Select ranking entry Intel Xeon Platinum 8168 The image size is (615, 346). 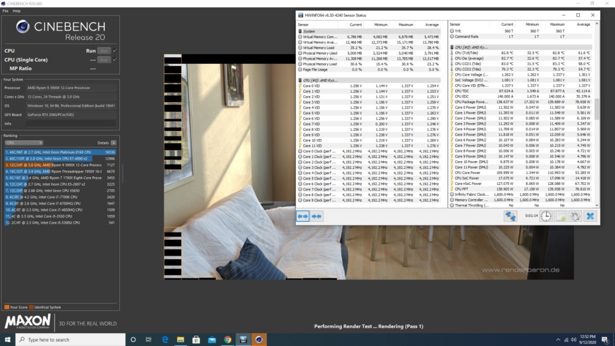click(x=60, y=152)
